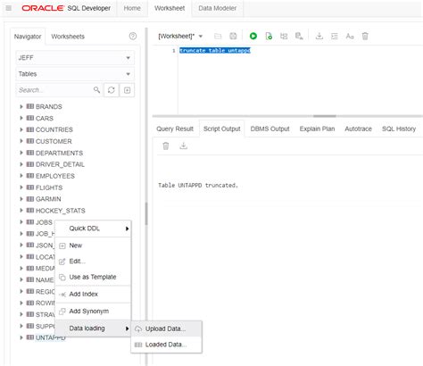This screenshot has height=366, width=423.
Task: Format the SQL with indent icon
Action: [x=335, y=37]
